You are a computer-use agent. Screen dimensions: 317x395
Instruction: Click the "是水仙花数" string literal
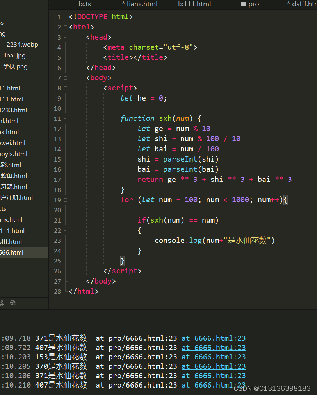tap(247, 241)
